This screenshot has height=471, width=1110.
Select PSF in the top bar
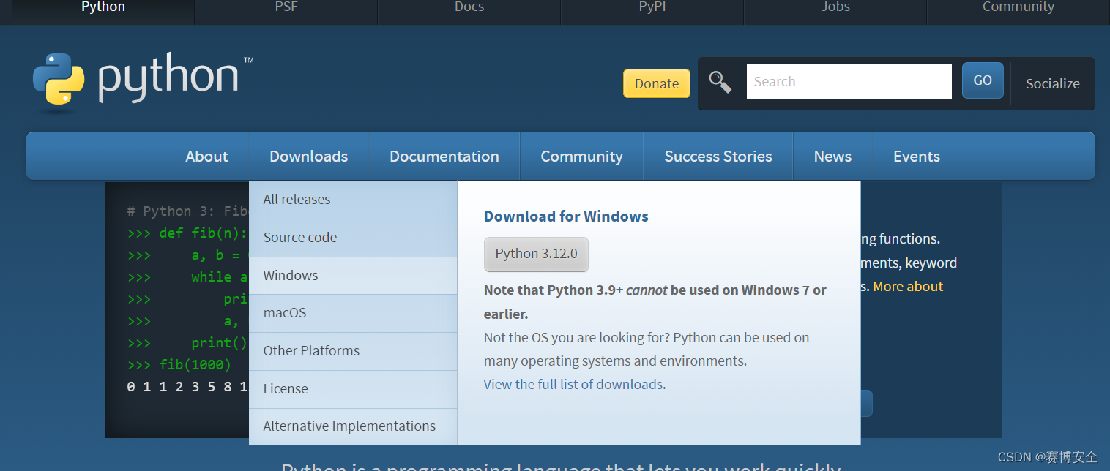(286, 7)
